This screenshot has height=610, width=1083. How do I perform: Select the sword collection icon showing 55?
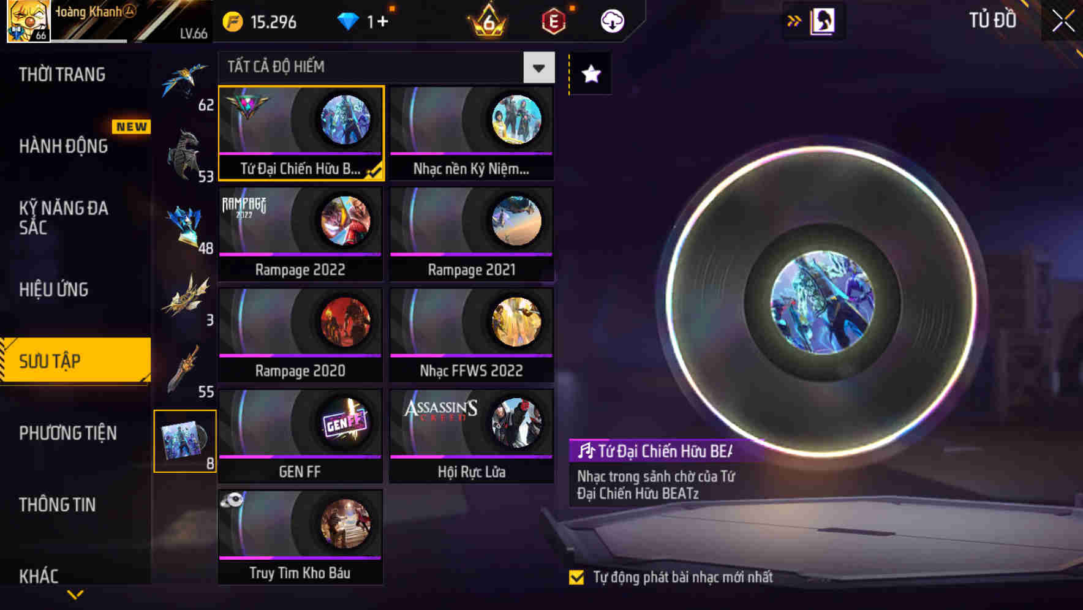coord(186,370)
